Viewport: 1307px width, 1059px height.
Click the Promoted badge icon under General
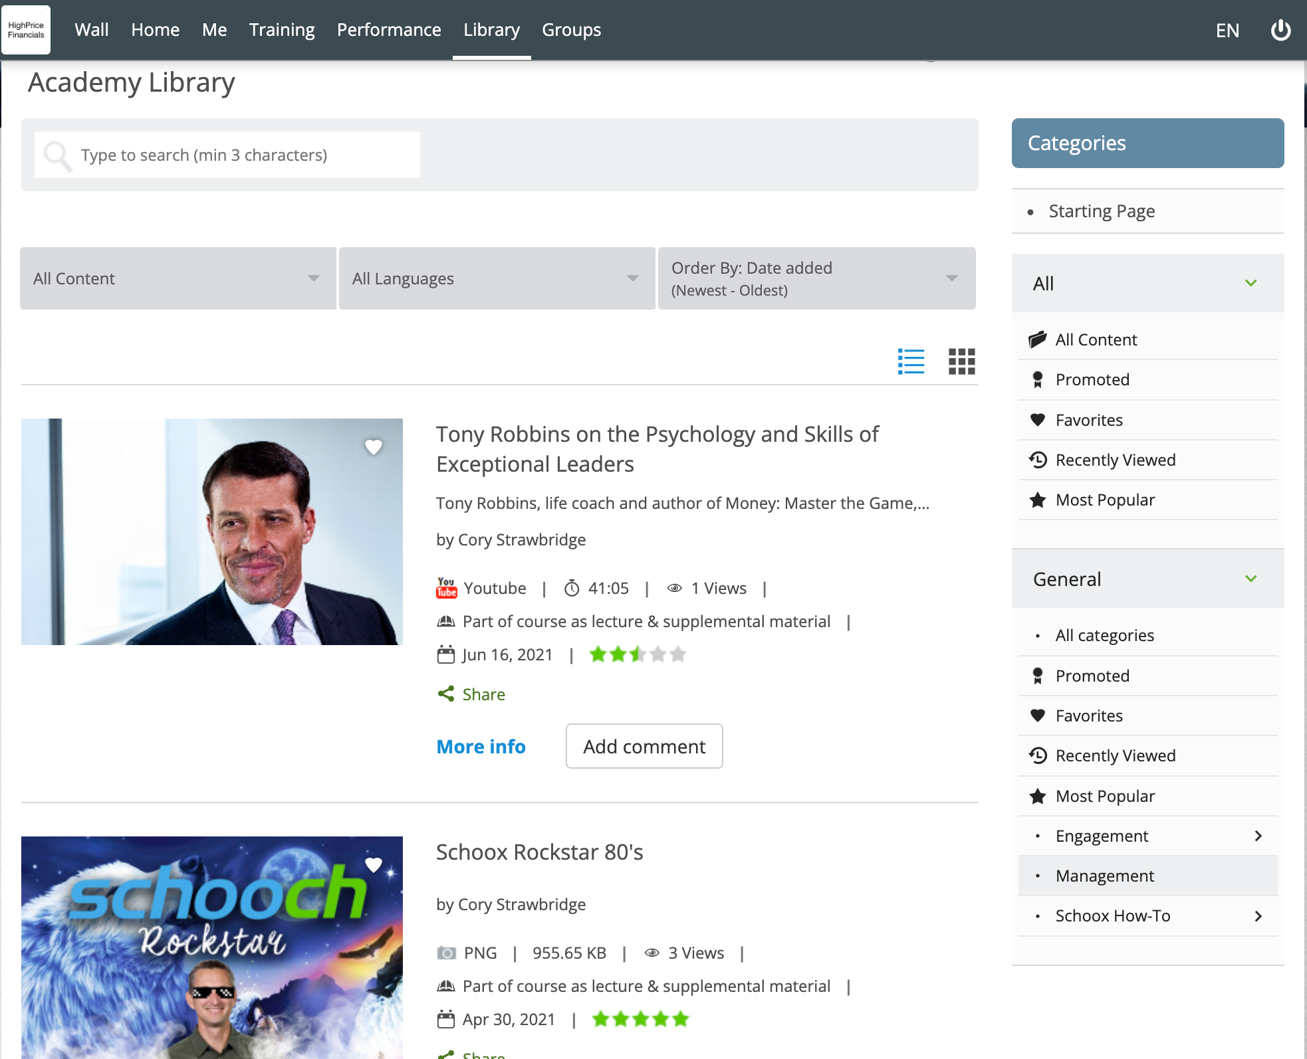(1037, 676)
